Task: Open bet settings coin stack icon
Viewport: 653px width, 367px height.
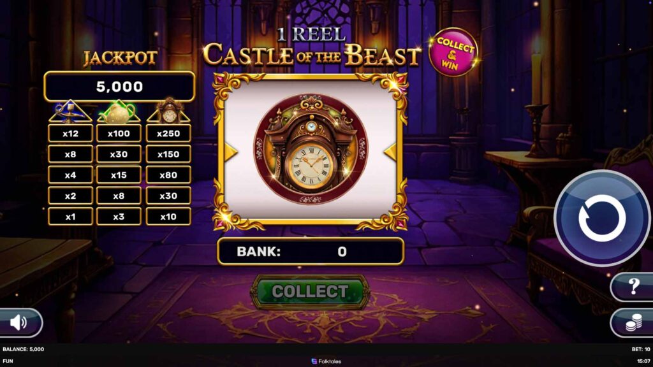Action: [x=632, y=323]
